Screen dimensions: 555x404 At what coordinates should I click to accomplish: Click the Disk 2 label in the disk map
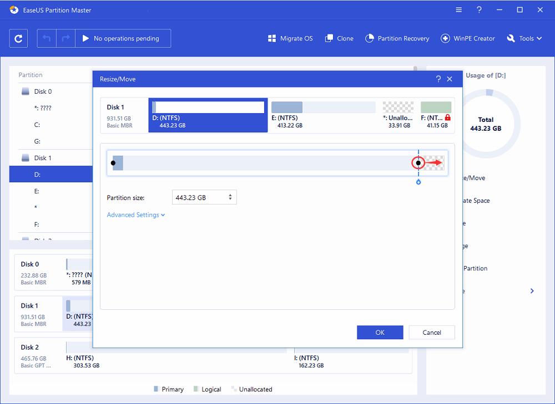pyautogui.click(x=30, y=347)
